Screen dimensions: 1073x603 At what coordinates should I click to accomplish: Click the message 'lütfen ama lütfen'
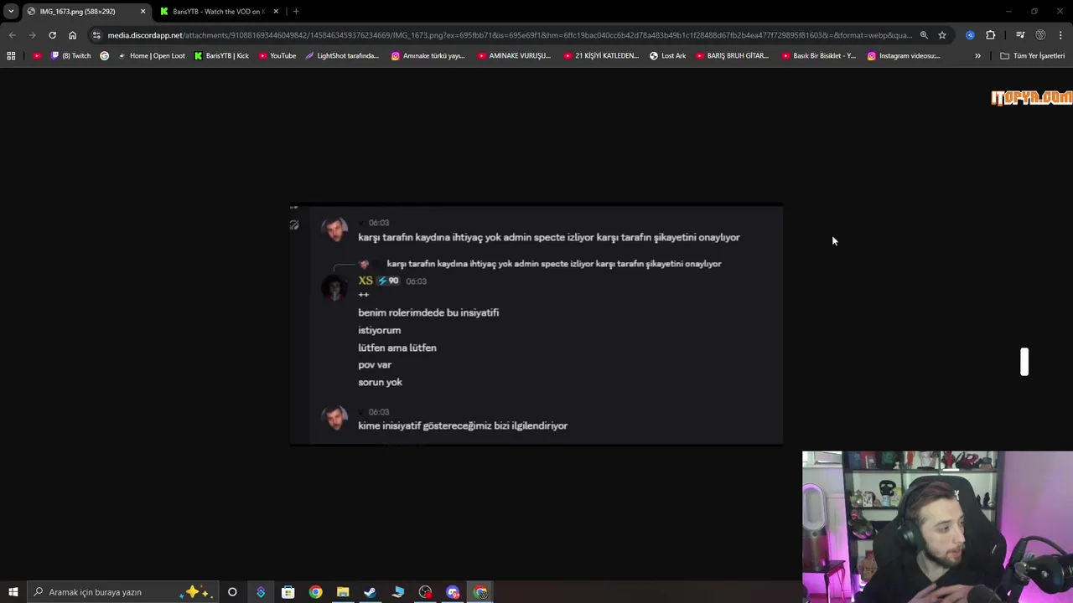pyautogui.click(x=397, y=348)
